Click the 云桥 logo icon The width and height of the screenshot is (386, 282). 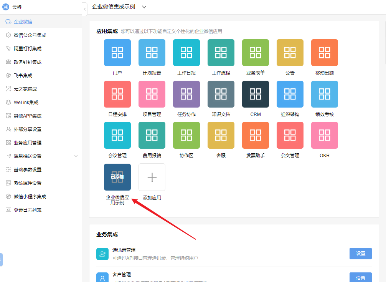click(6, 7)
